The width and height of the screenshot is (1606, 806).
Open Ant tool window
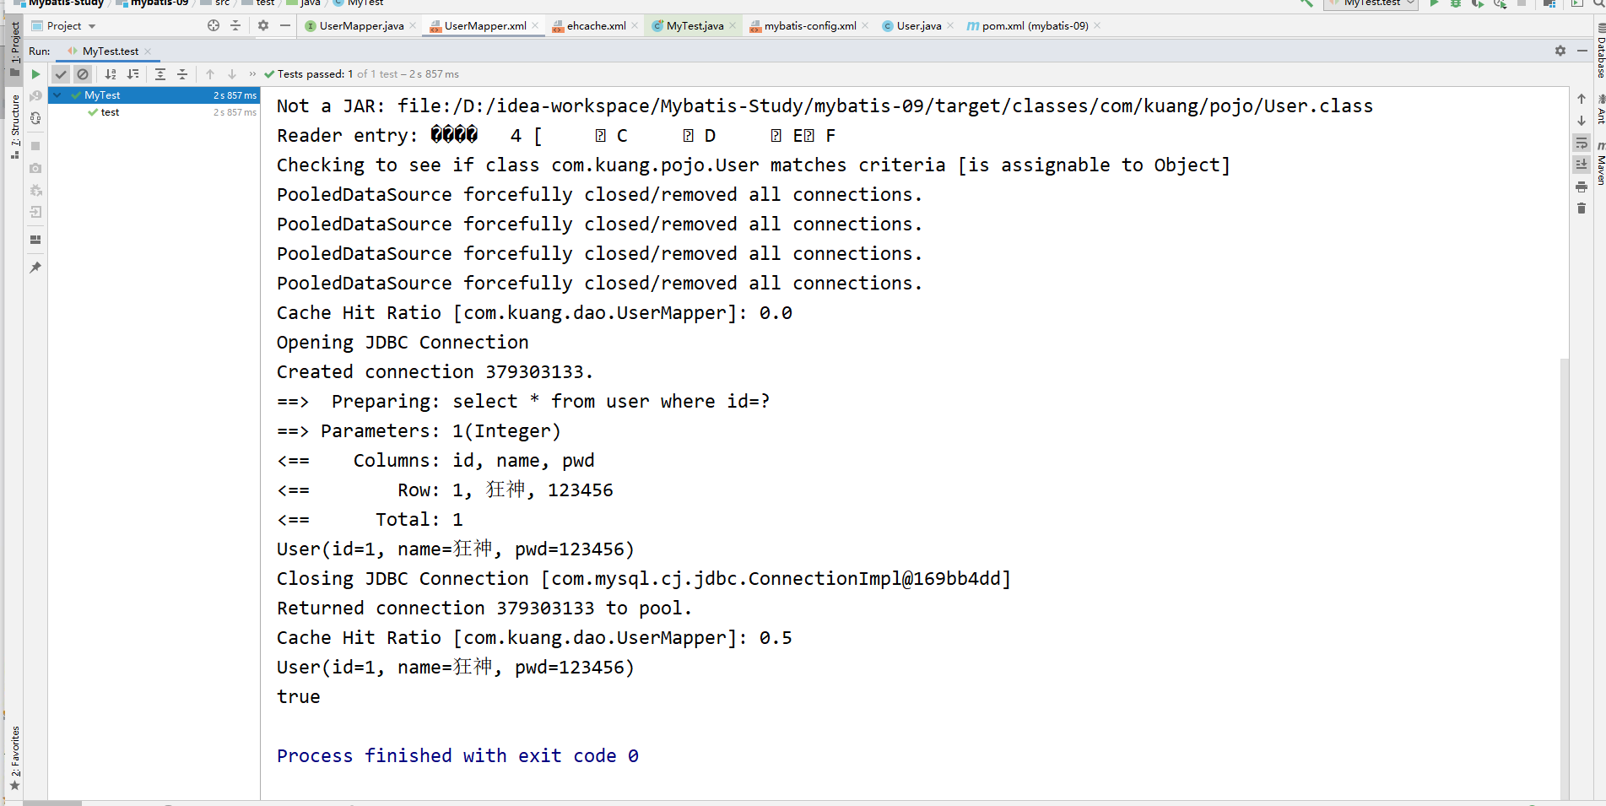[x=1601, y=111]
